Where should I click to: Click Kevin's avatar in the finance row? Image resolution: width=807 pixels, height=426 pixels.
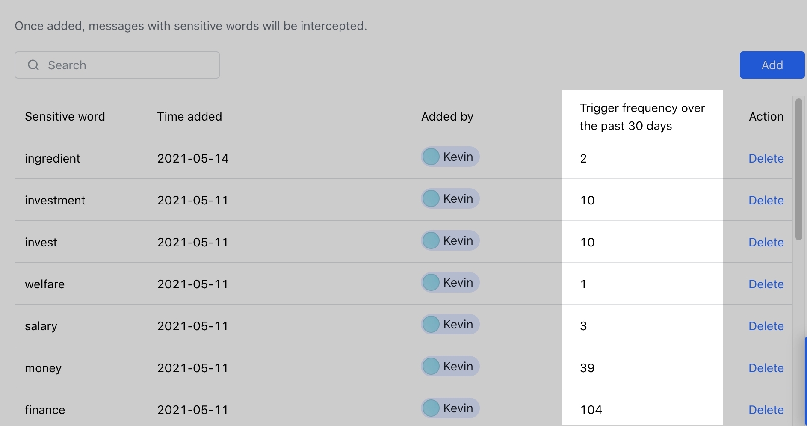pos(431,408)
